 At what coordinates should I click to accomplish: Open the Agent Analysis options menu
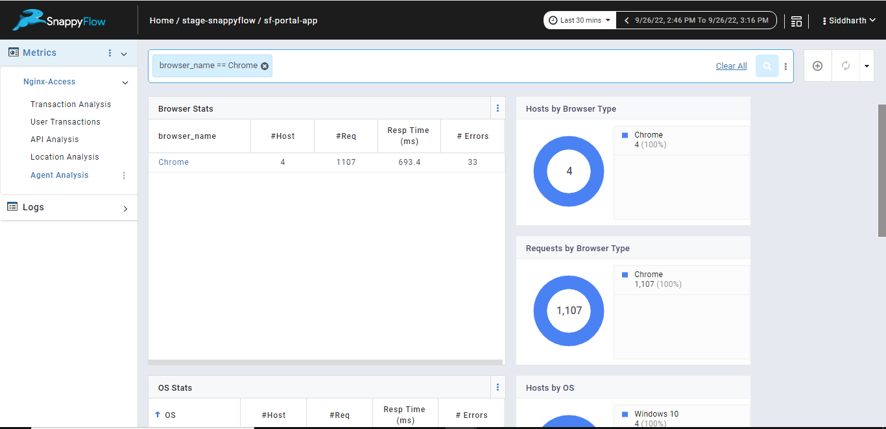pos(124,175)
